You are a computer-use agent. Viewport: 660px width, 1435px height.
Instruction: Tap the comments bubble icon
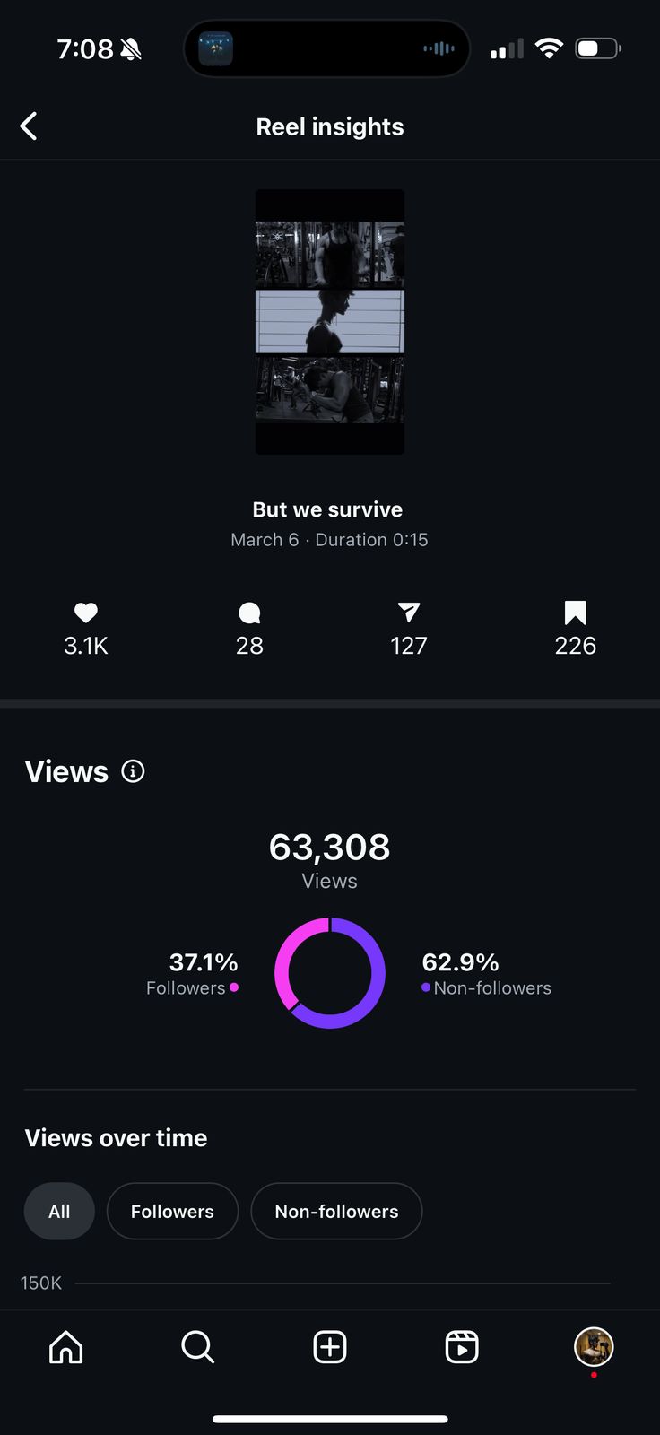click(x=249, y=613)
